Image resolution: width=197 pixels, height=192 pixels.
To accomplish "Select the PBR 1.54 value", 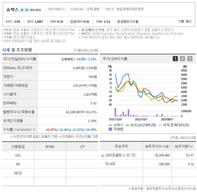I will (x=103, y=22).
